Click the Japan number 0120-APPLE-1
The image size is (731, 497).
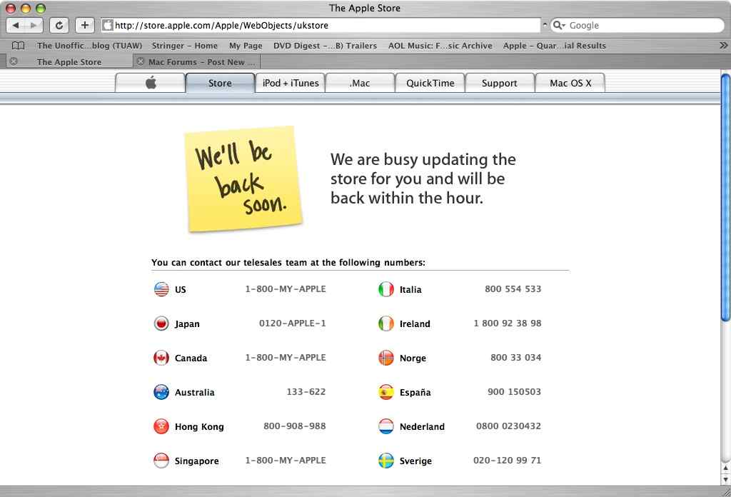pos(292,323)
